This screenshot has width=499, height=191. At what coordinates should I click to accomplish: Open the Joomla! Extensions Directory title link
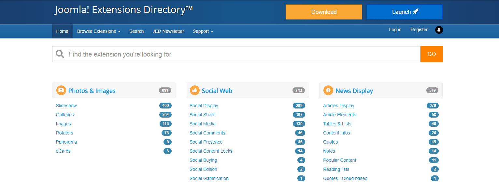124,10
